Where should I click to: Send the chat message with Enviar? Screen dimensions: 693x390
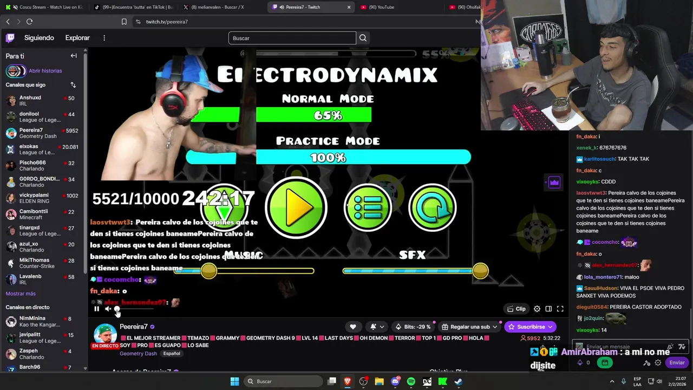(x=677, y=363)
